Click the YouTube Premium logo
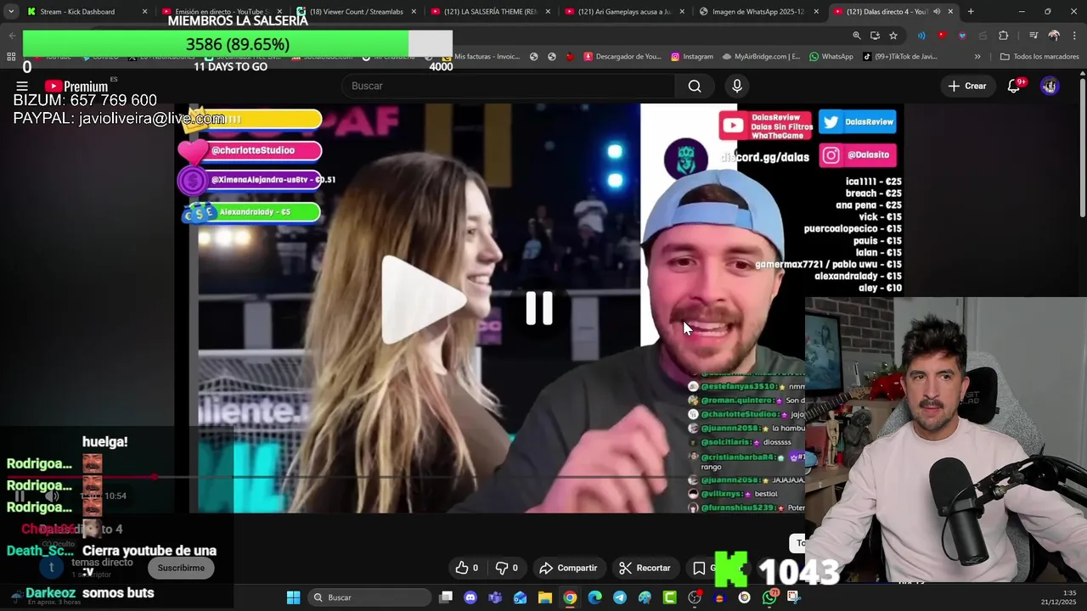 coord(76,86)
